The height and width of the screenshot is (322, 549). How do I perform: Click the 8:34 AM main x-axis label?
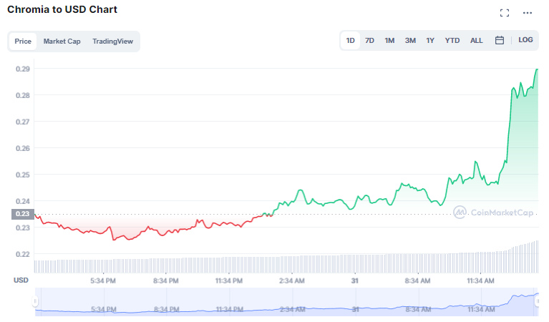(x=417, y=280)
